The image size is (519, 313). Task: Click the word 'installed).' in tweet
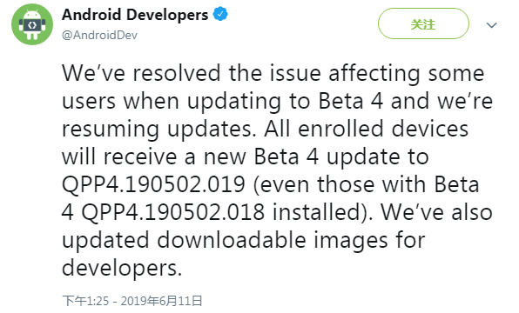point(323,212)
